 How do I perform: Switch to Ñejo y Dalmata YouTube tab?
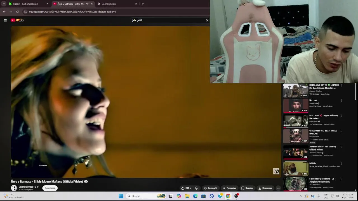[x=71, y=4]
